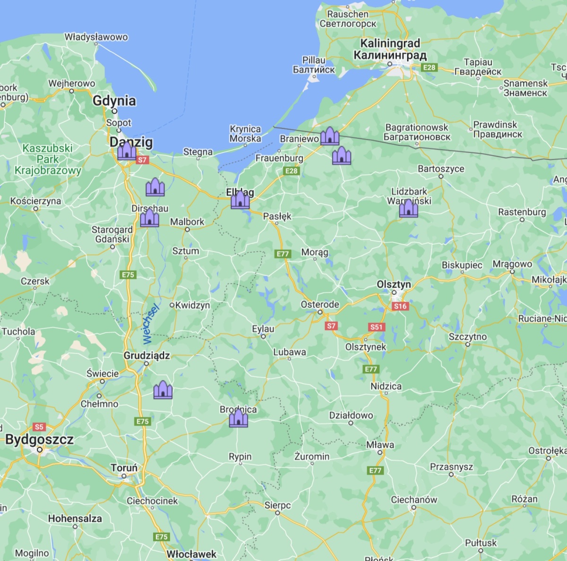Open castle marker east of Braniewo
This screenshot has width=567, height=561.
tap(330, 136)
